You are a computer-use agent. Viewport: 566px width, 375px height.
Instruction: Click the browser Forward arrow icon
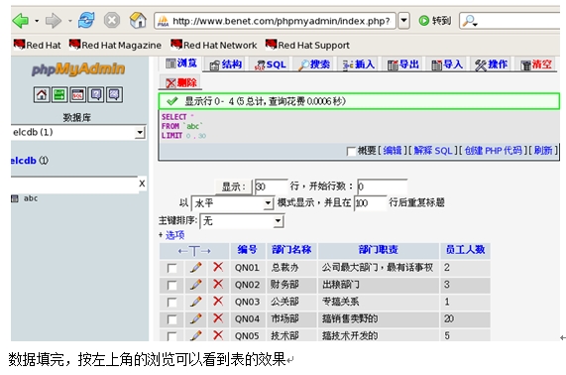coord(54,21)
